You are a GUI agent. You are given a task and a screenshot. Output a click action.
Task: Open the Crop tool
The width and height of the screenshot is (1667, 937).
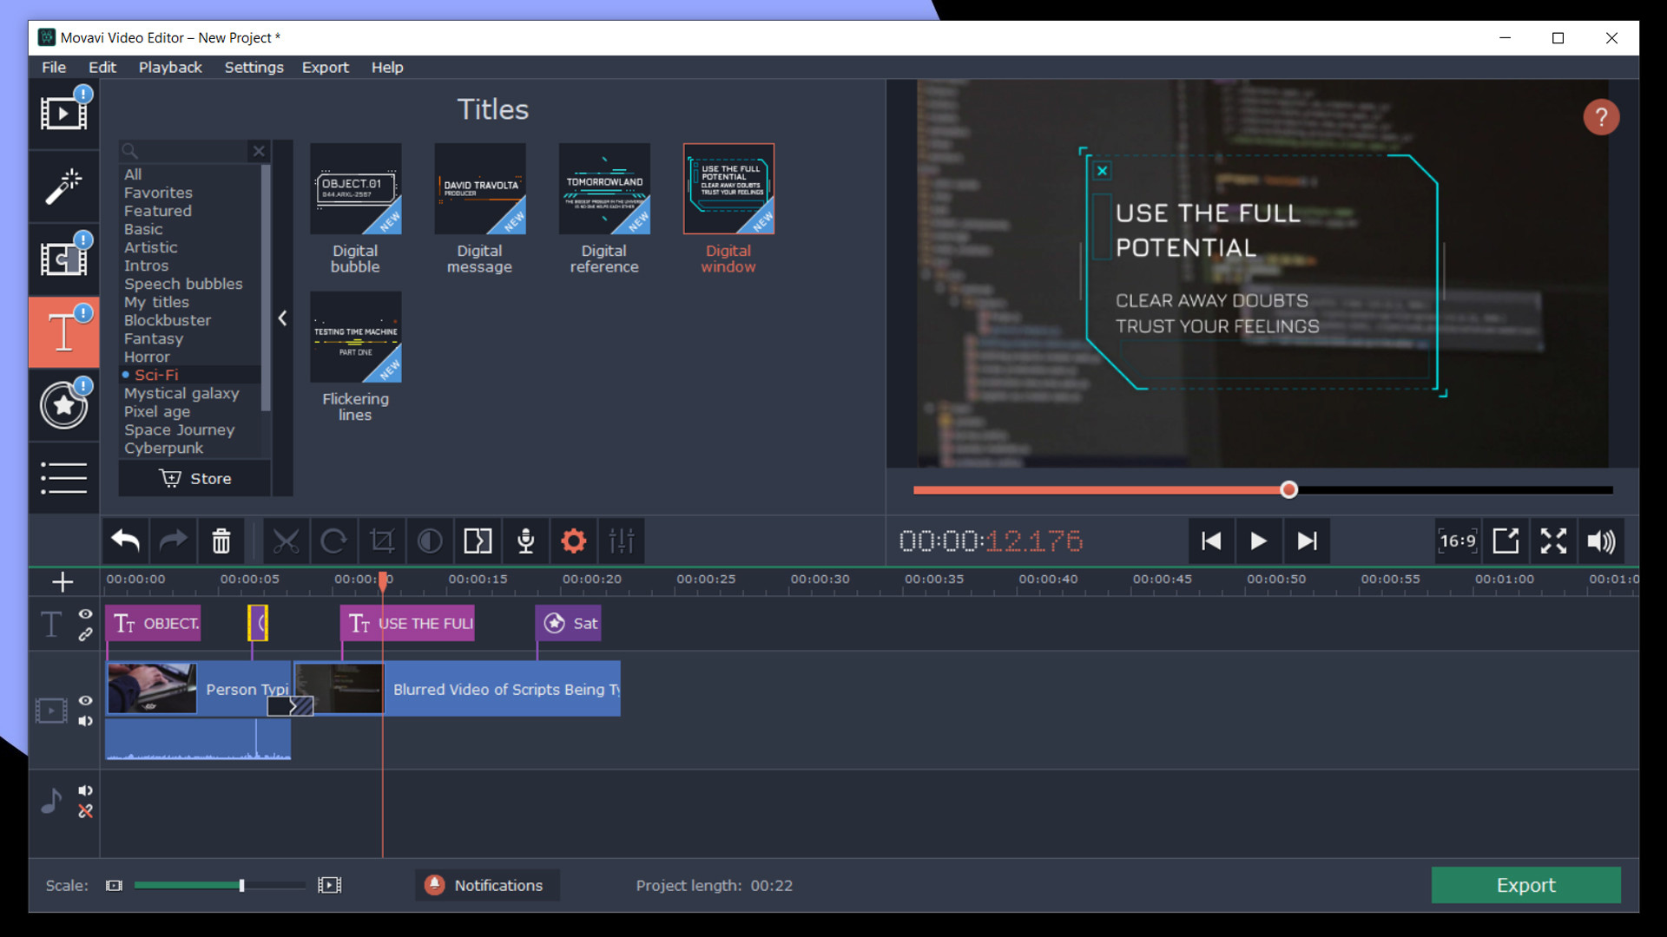(x=382, y=541)
